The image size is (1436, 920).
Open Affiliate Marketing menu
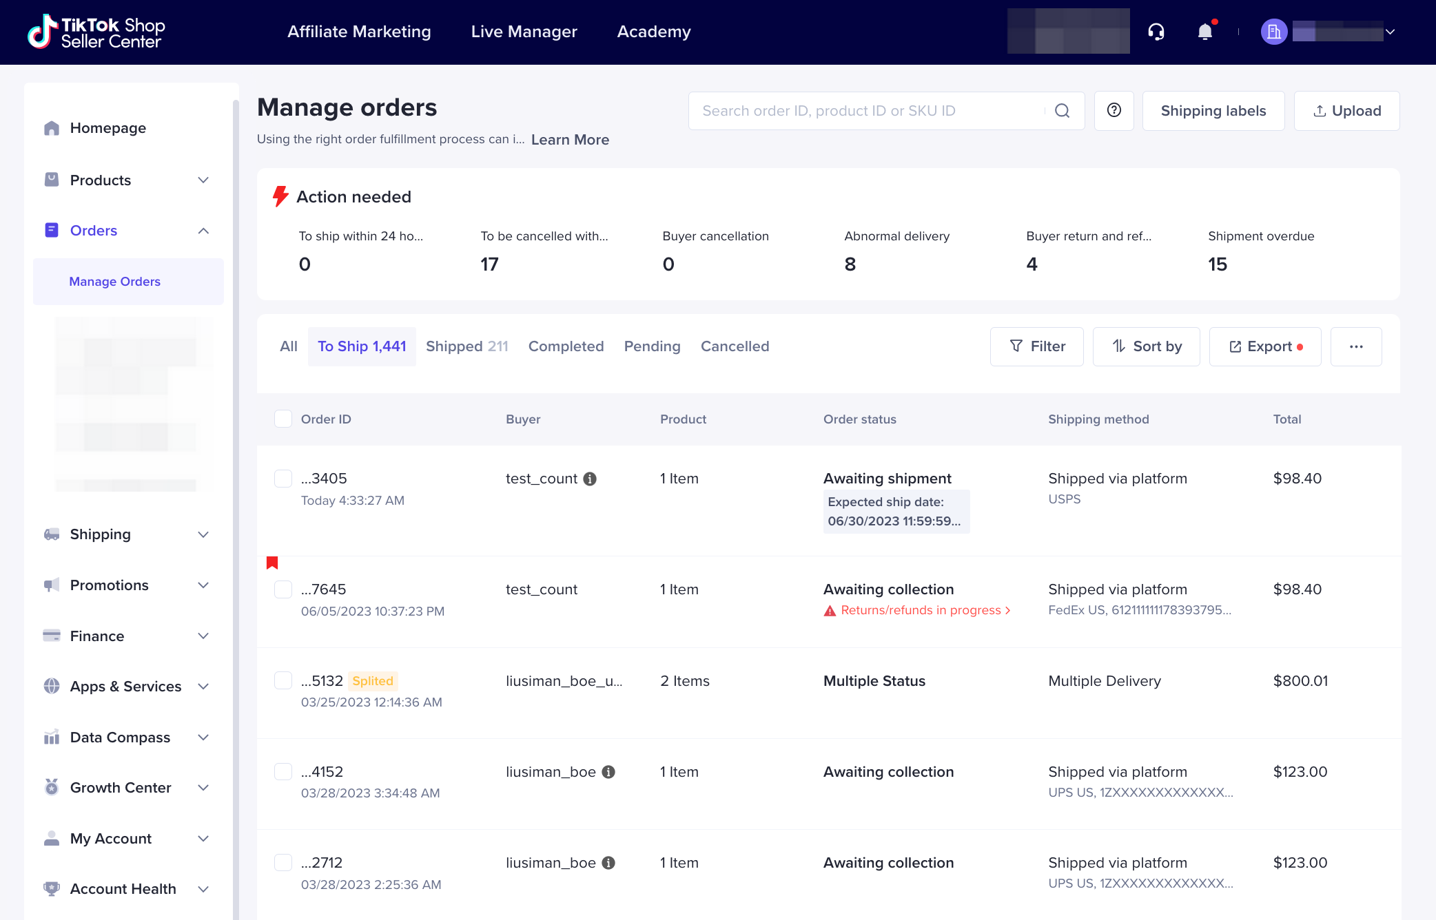click(x=359, y=32)
